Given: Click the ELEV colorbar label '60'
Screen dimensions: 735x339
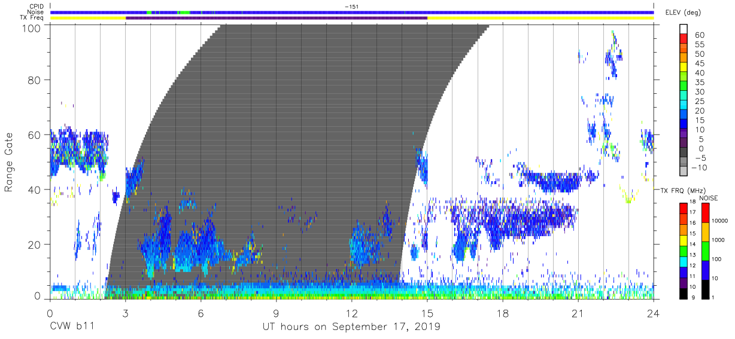Looking at the screenshot, I should coord(700,35).
